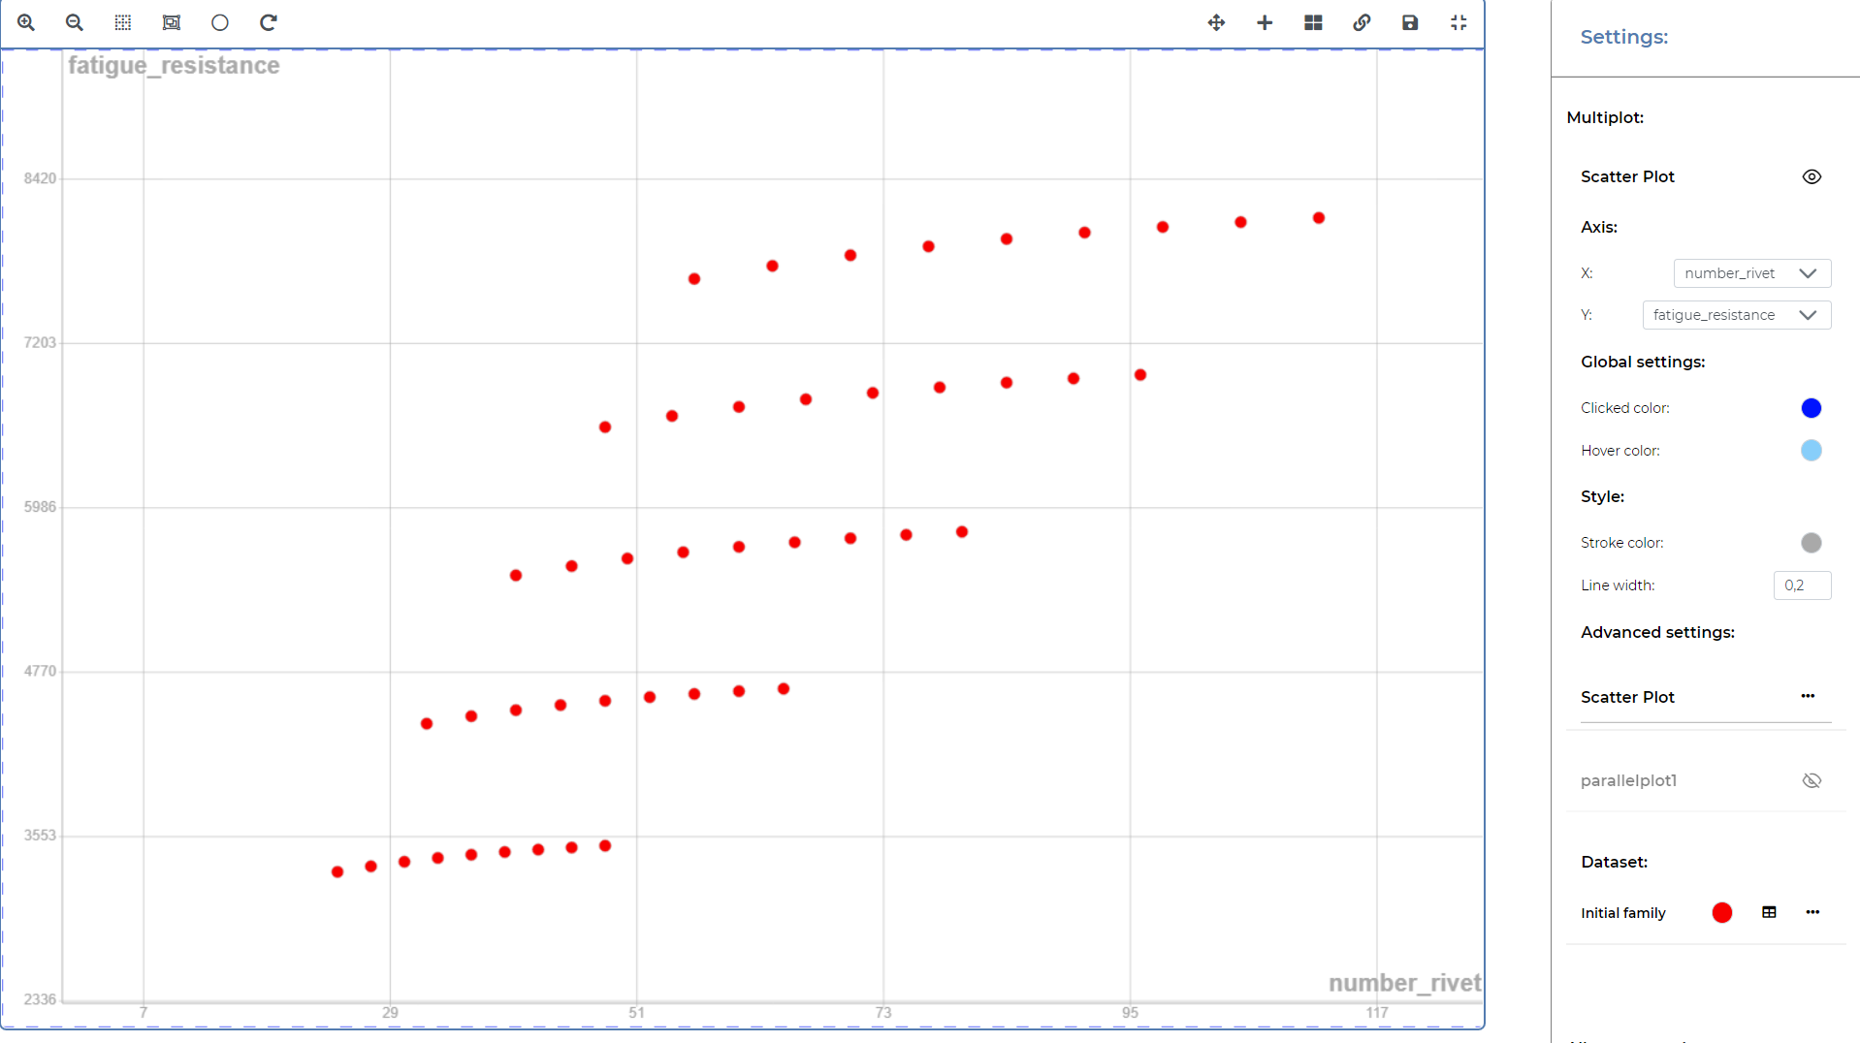
Task: Click the Global settings heading
Action: 1643,362
